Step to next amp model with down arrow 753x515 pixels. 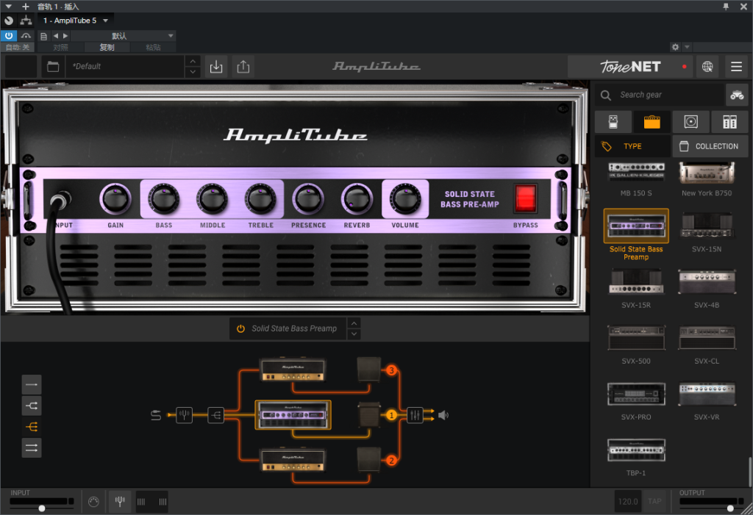point(354,334)
